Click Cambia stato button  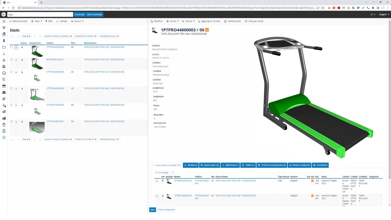click(232, 21)
